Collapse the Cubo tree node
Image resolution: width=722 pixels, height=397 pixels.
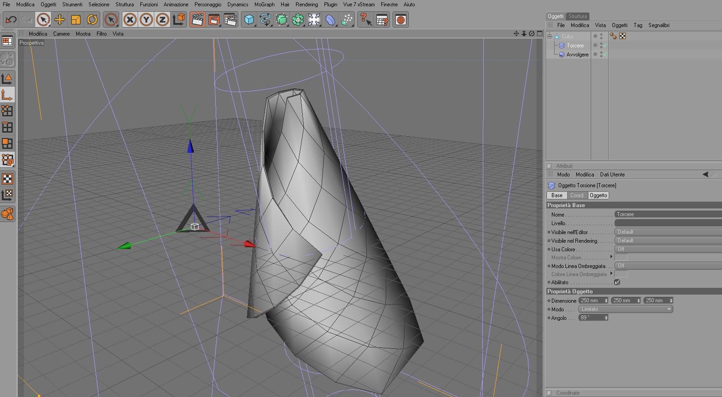click(x=550, y=37)
